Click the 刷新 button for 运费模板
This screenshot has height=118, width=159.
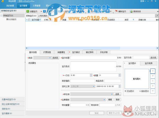(x=118, y=100)
